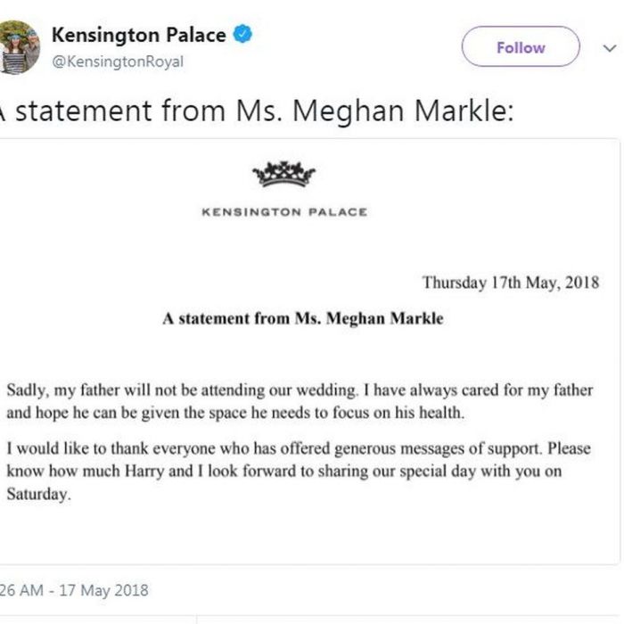624x624 pixels.
Task: Click the blank area above the crown
Action: (284, 149)
